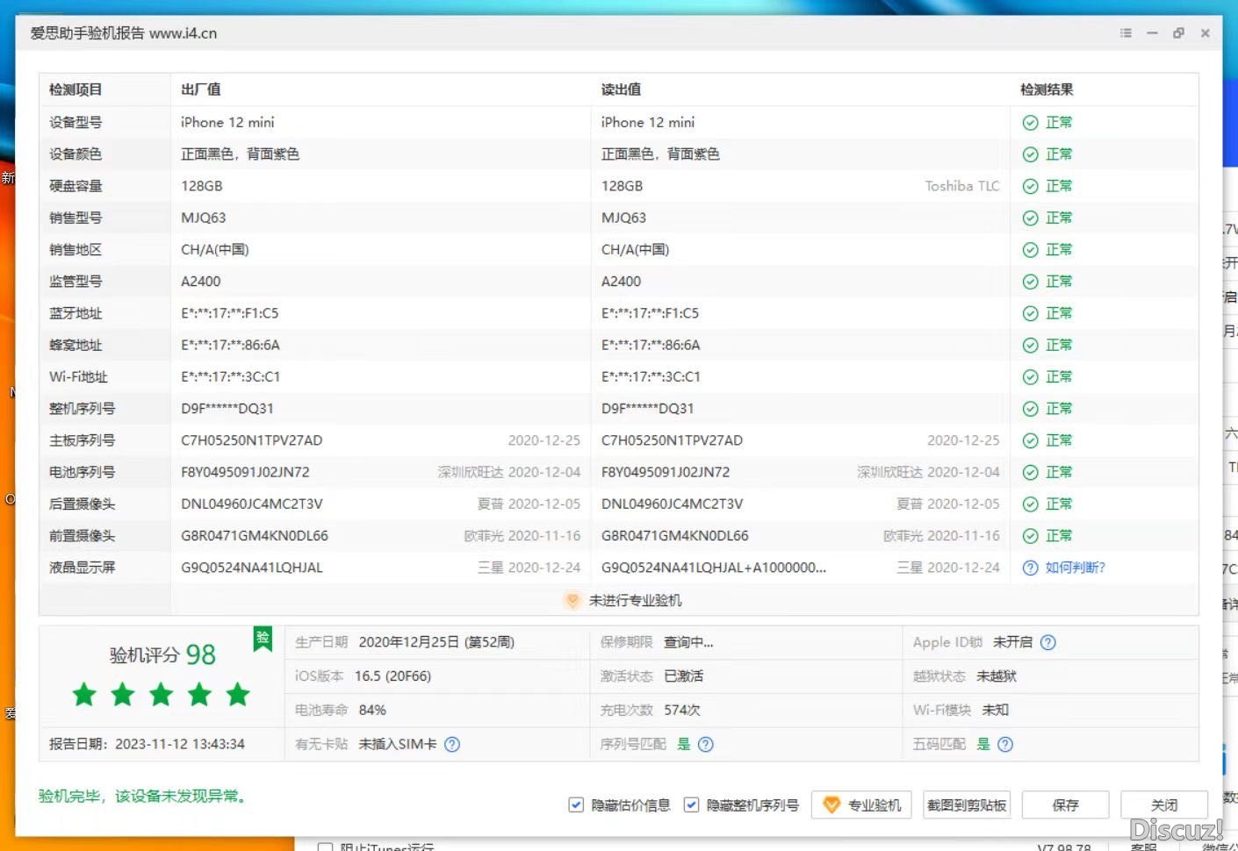
Task: Click 验机完毕 status message
Action: pyautogui.click(x=144, y=796)
